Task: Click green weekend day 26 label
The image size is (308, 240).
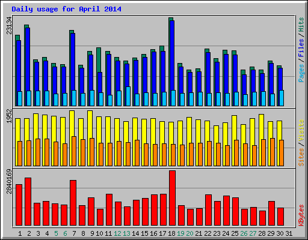Action: [244, 233]
